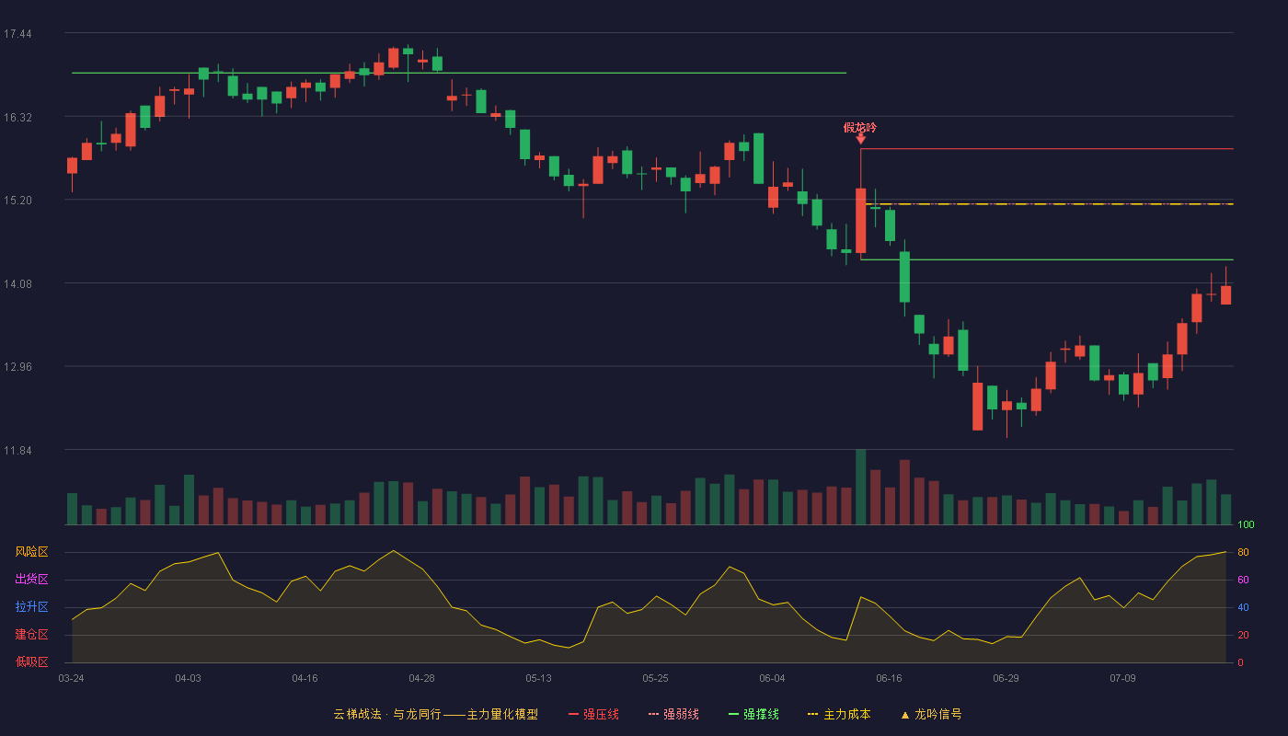Viewport: 1288px width, 736px height.
Task: Select the 出货区 zone label
Action: point(31,580)
